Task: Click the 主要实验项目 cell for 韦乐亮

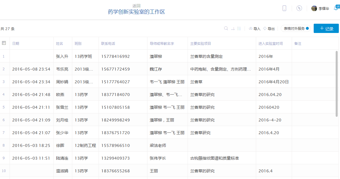Action: 220,69
